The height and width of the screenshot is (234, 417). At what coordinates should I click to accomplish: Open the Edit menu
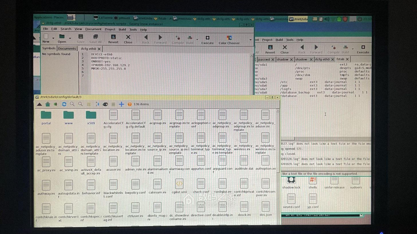54,29
